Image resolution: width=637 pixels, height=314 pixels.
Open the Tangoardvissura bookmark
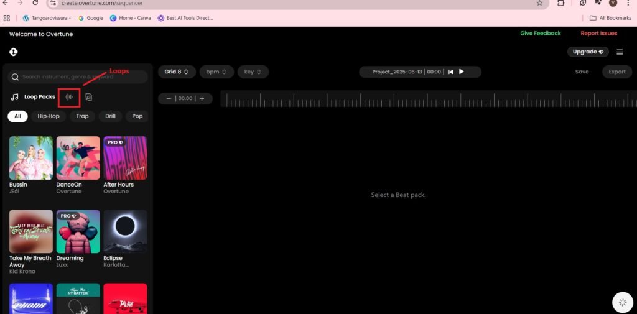click(x=47, y=18)
